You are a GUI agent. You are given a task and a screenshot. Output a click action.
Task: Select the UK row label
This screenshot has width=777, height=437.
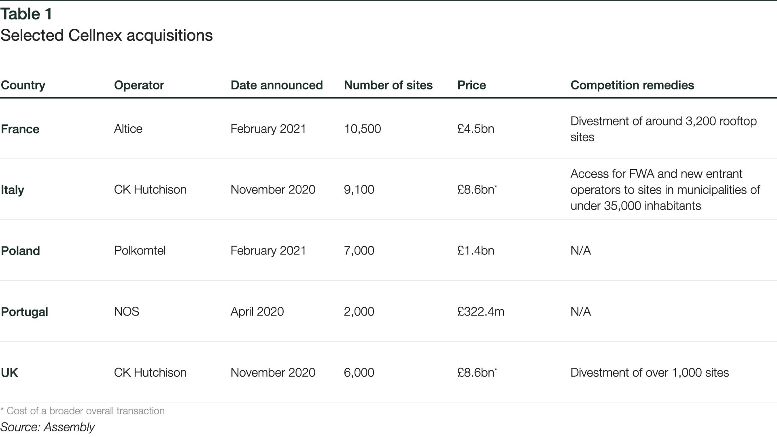click(9, 373)
